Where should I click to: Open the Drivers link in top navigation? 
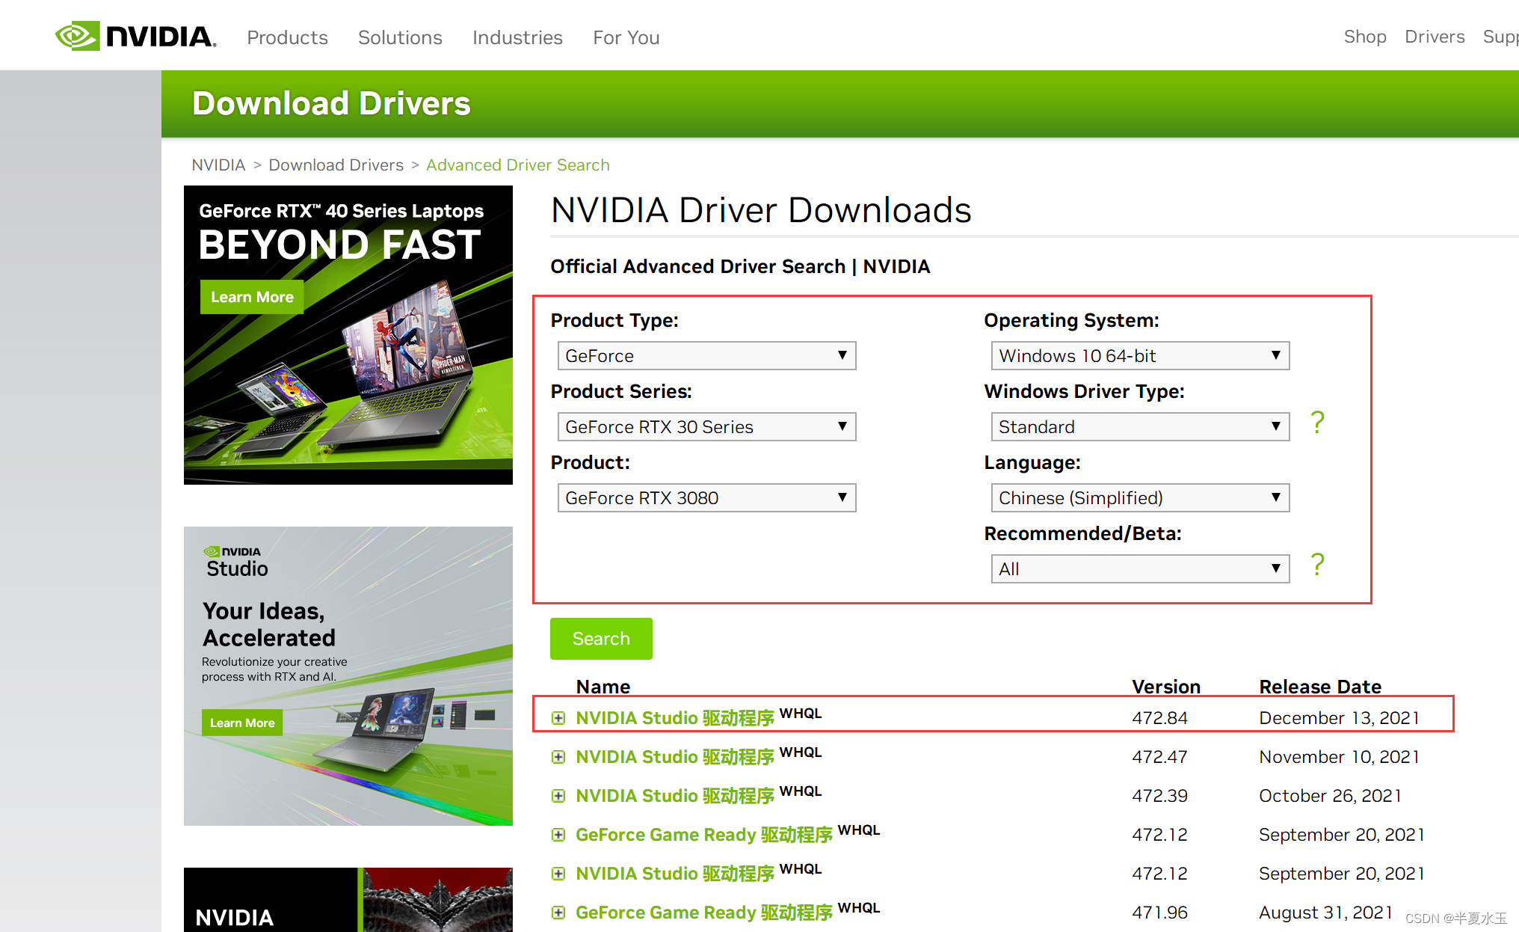pyautogui.click(x=1434, y=37)
